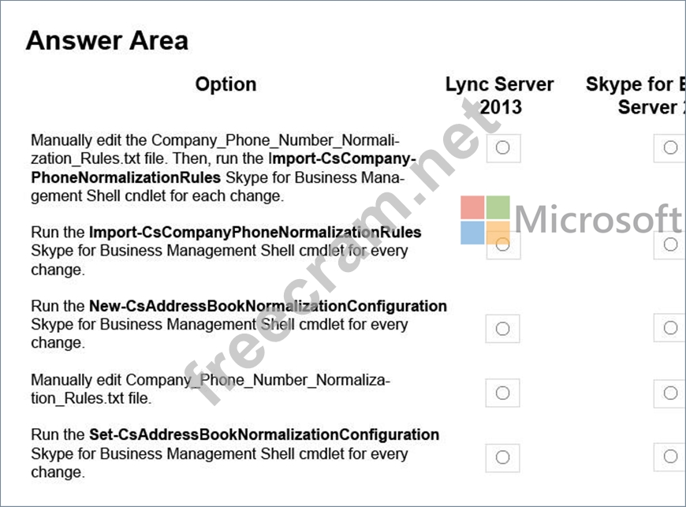Click the Manually edit Company_Phone_Number_Normalization_Rules.txt option text
The height and width of the screenshot is (507, 686).
tap(211, 389)
